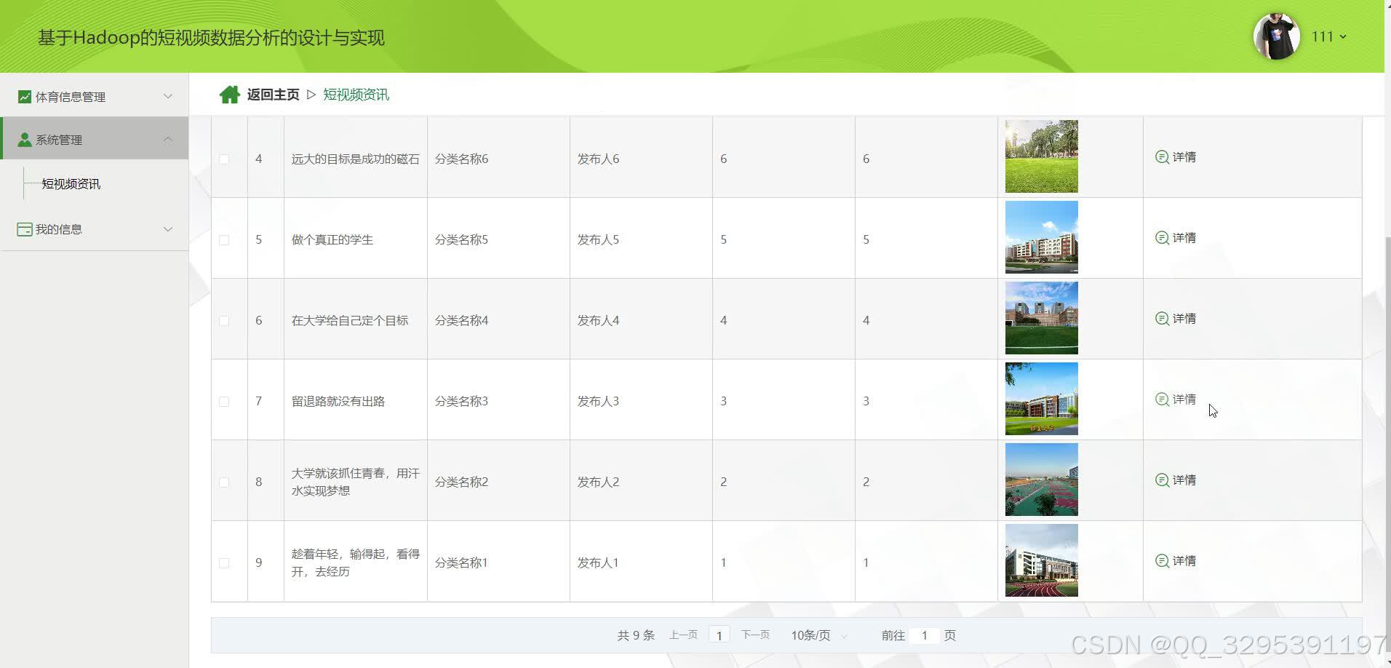Viewport: 1391px width, 668px height.
Task: Click 详情 text for 做个真正的学生
Action: pos(1184,238)
